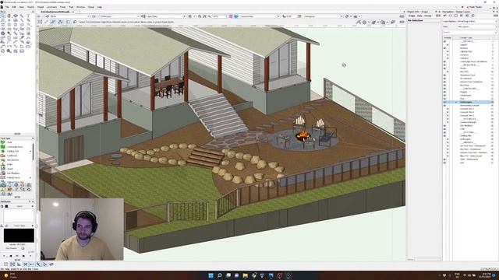Switch to Render tab in Object Info
The width and height of the screenshot is (499, 280).
click(x=428, y=16)
